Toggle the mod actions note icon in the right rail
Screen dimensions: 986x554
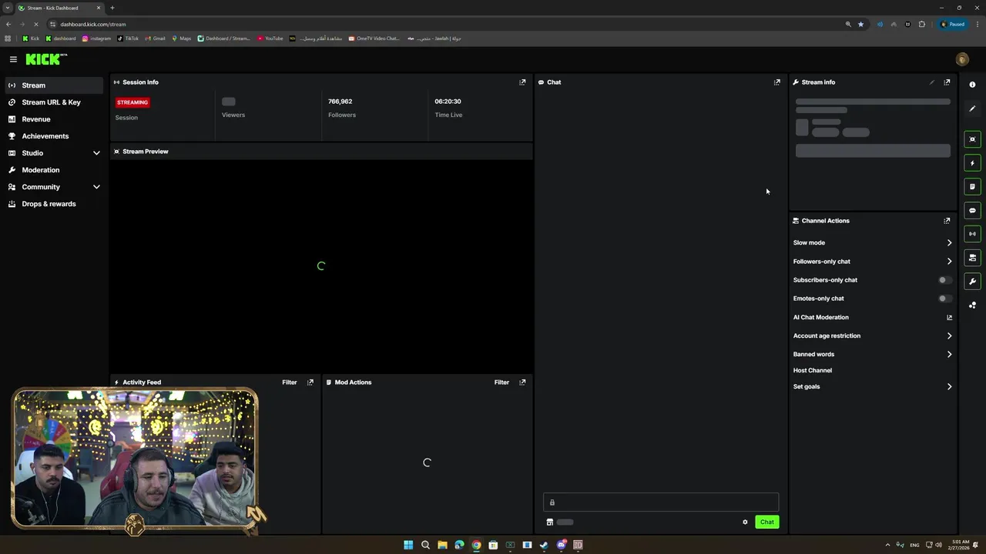972,187
